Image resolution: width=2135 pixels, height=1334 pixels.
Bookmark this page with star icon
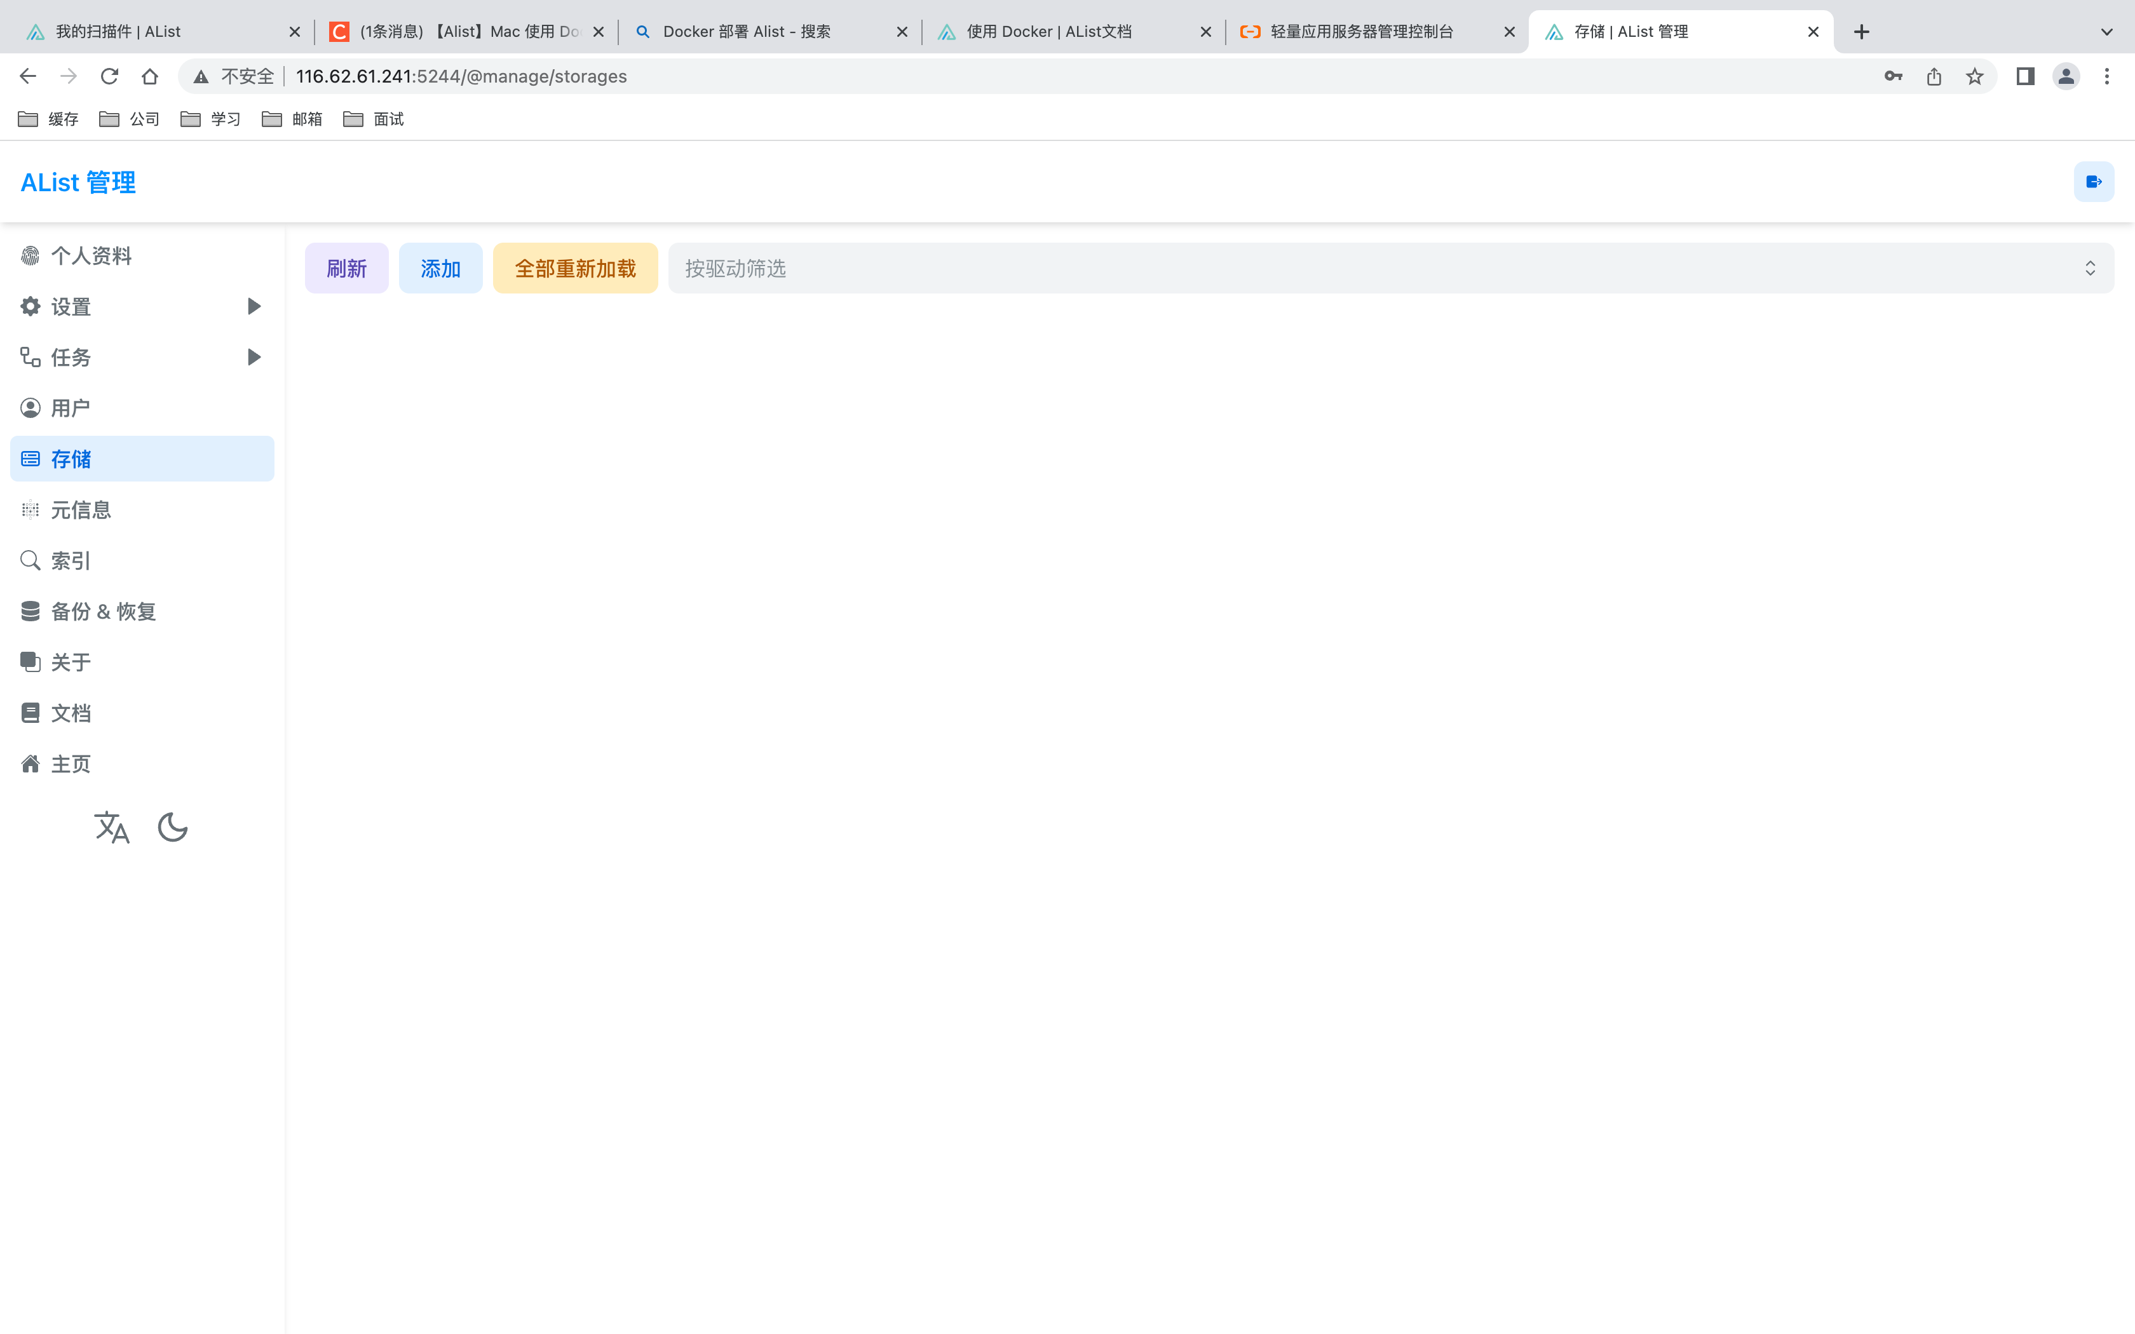coord(1974,77)
